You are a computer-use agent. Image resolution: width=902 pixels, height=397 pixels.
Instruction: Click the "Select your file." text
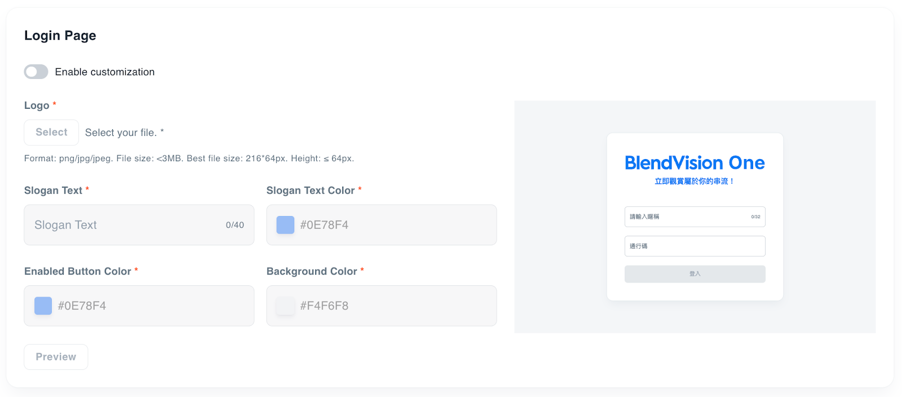121,133
